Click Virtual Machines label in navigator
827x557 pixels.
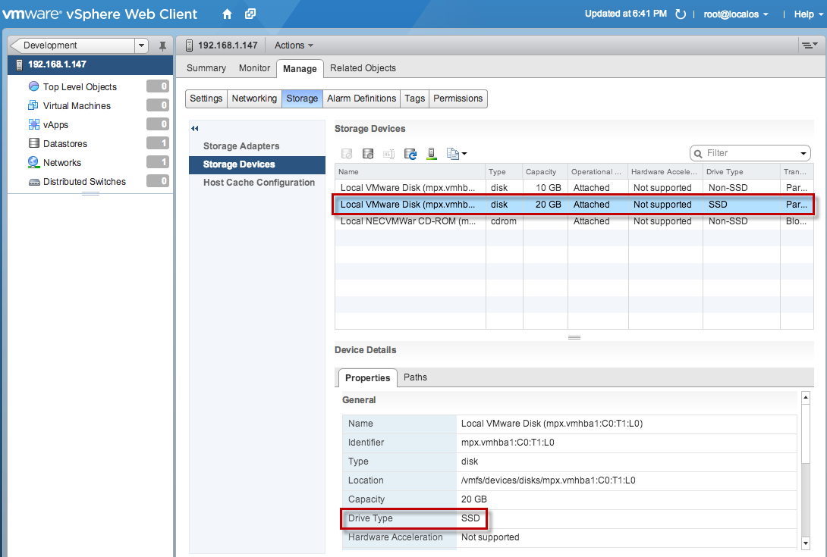pyautogui.click(x=77, y=106)
